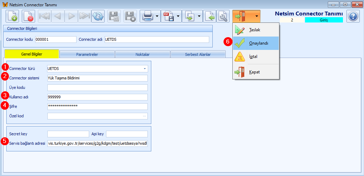
Task: Click the refresh icon in toolbar
Action: tap(98, 16)
